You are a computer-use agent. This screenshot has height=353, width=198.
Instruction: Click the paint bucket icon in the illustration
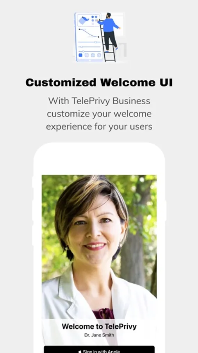coord(84,20)
